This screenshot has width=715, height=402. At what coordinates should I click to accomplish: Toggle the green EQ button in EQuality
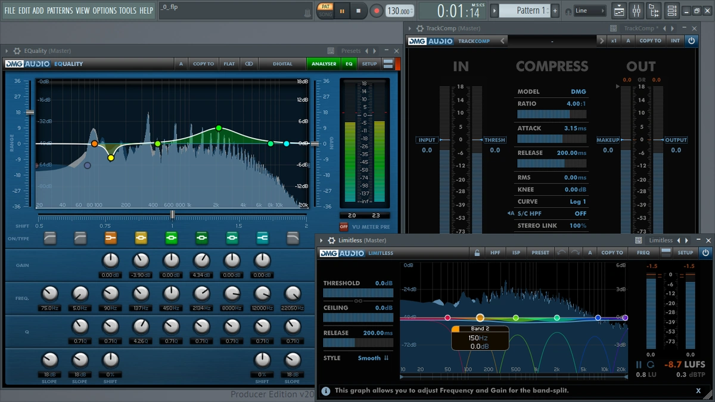coord(349,64)
